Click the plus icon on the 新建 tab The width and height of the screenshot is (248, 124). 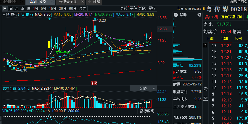89,2
